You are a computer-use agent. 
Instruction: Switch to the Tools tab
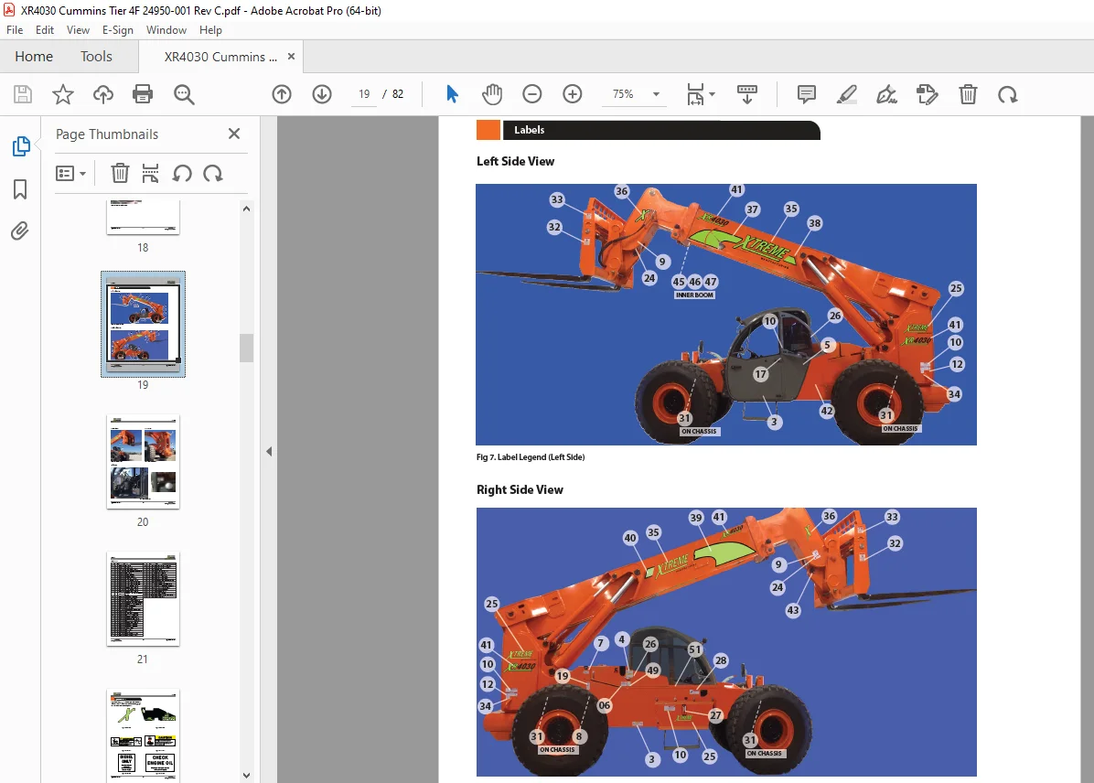pos(96,57)
